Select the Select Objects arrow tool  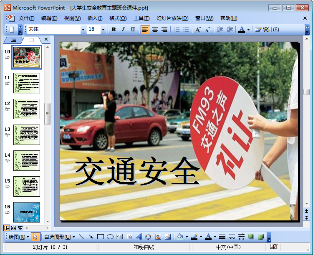[x=35, y=237]
